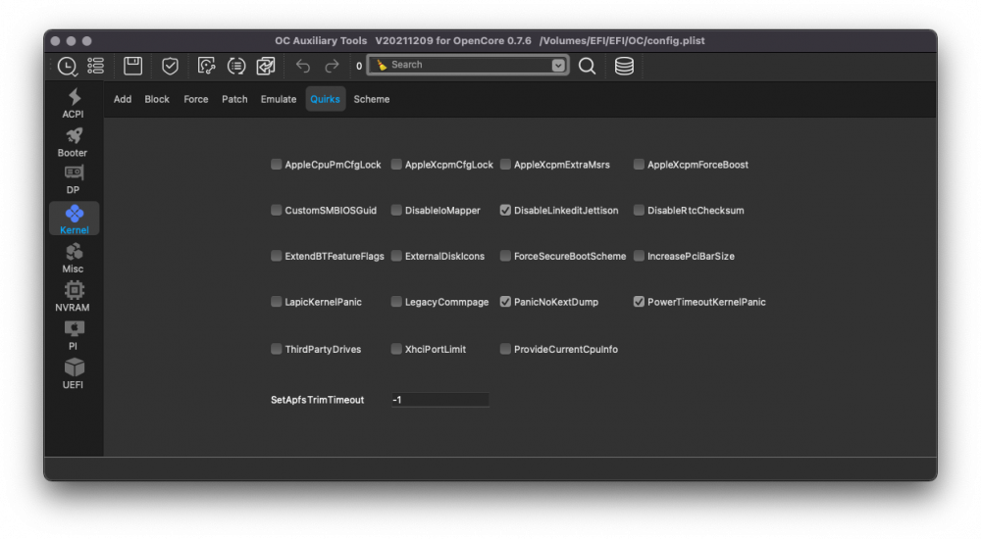Enable ProvideCurrentCpuInfo checkbox
981x539 pixels.
[x=505, y=349]
